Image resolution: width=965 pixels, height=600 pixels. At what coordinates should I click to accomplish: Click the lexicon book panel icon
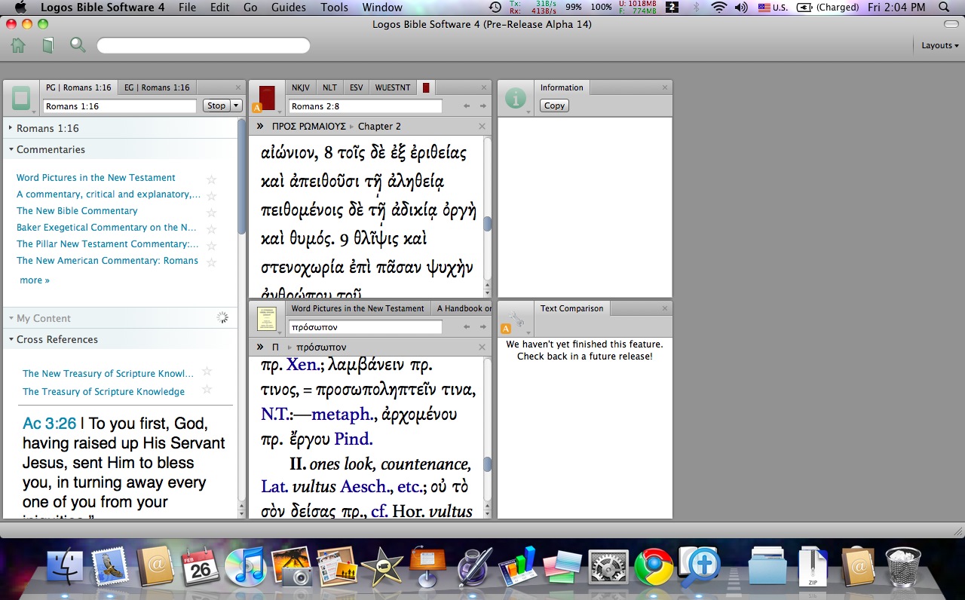pyautogui.click(x=267, y=320)
